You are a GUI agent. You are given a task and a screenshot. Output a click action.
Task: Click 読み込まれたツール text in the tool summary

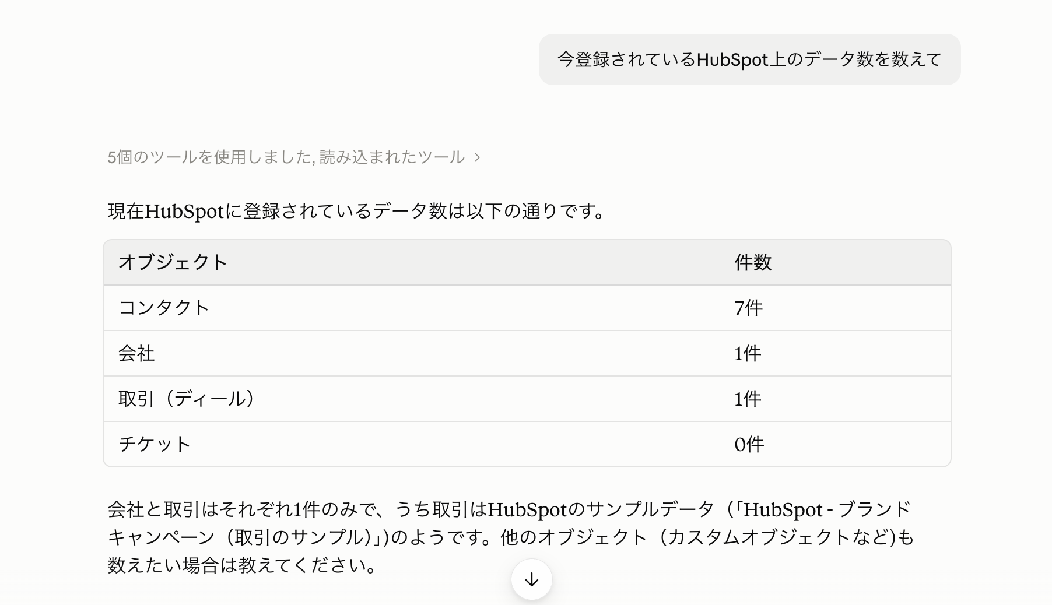(x=392, y=157)
